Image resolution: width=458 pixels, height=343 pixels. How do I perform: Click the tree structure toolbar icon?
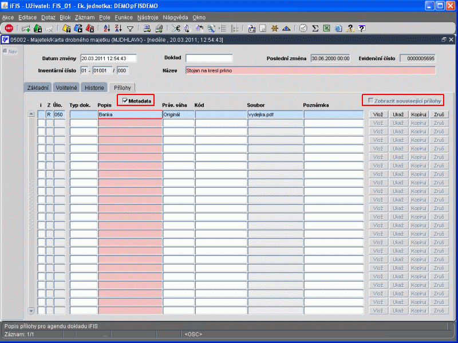coord(234,28)
